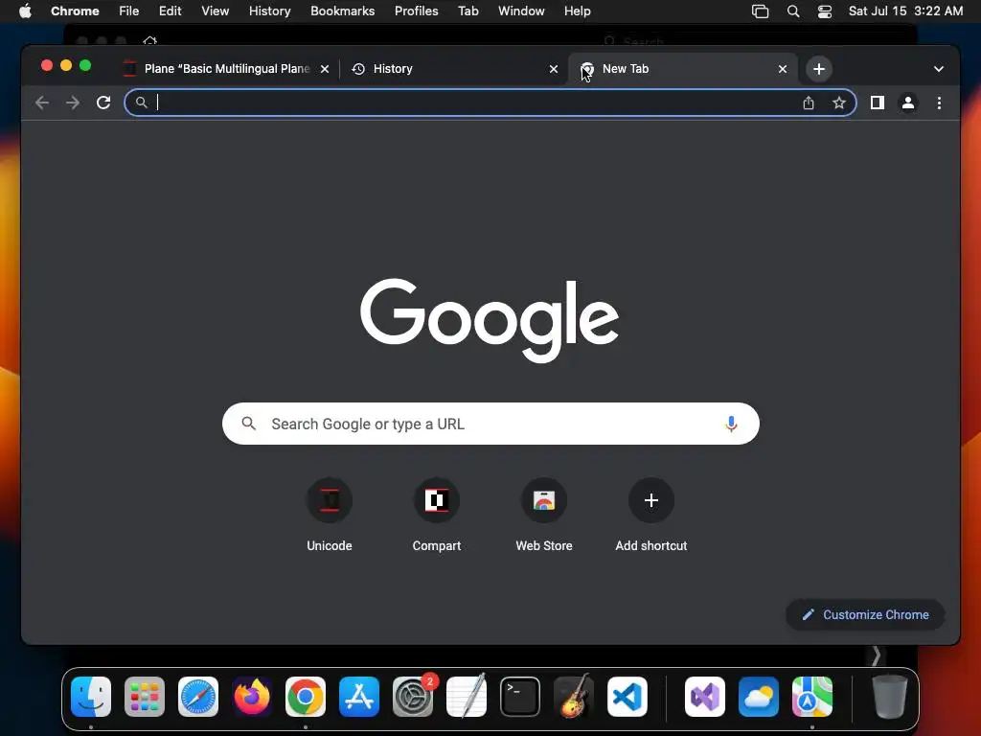Open the History menu in menu bar
The height and width of the screenshot is (736, 981).
[x=269, y=11]
